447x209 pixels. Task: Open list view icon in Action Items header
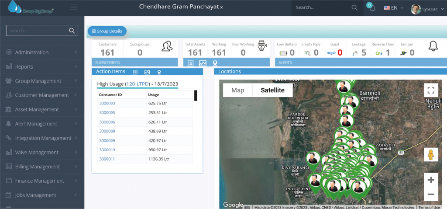click(x=135, y=72)
